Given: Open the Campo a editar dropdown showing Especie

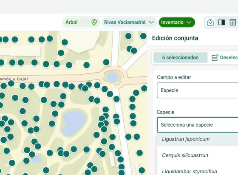Looking at the screenshot, I should 198,90.
